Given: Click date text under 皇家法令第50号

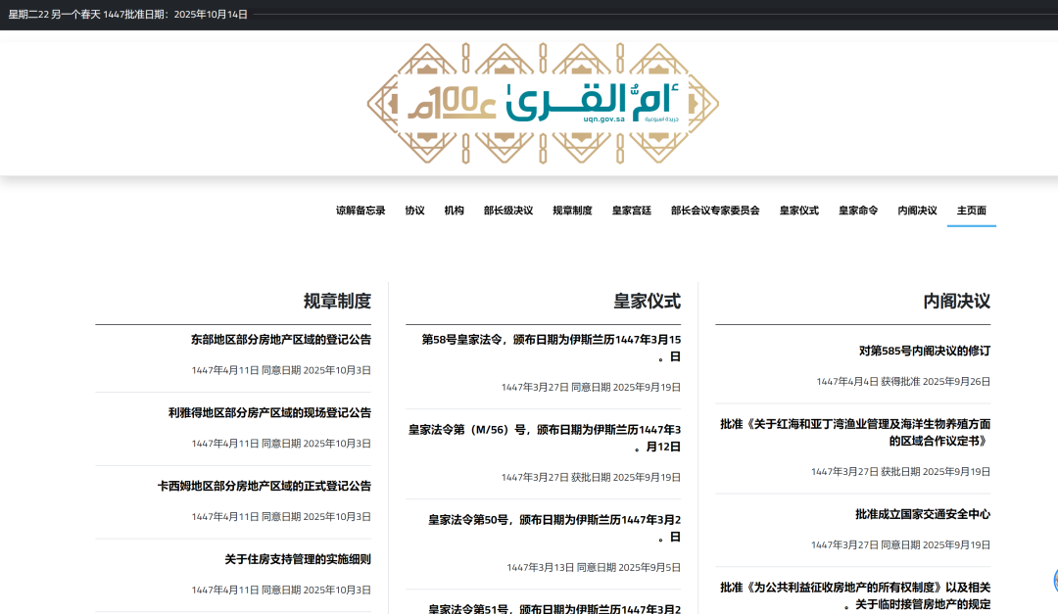Looking at the screenshot, I should (593, 567).
